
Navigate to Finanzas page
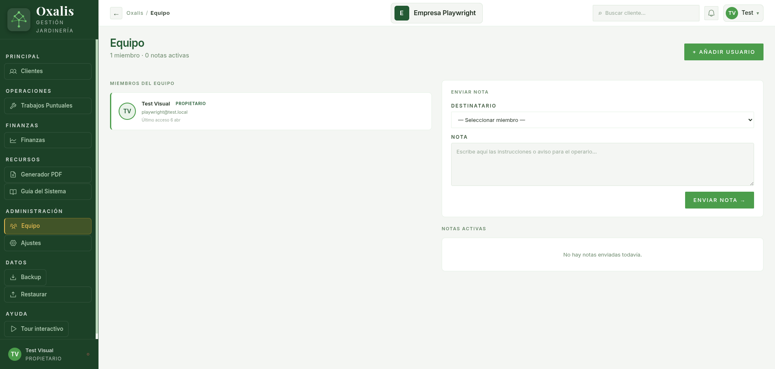coord(48,140)
